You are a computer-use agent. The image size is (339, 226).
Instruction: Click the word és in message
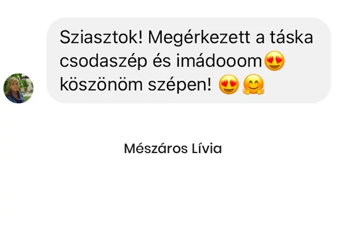point(162,61)
